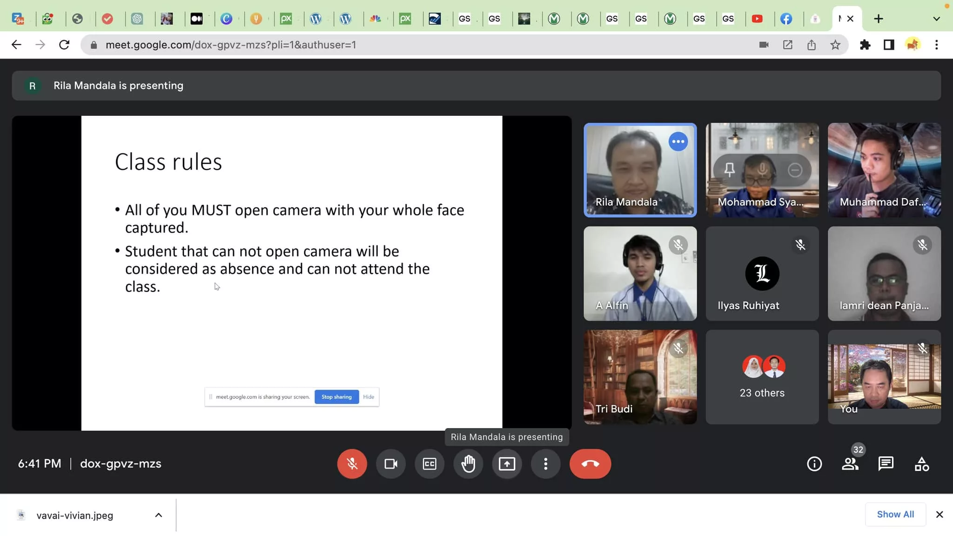Leave the call with red hang-up button
Viewport: 953px width, 536px height.
click(590, 463)
